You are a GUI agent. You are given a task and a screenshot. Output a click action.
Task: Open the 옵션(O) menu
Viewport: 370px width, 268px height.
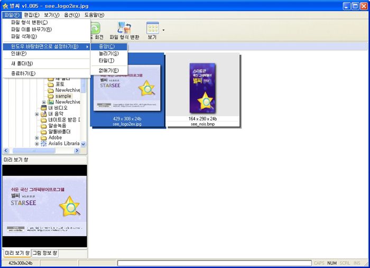72,15
